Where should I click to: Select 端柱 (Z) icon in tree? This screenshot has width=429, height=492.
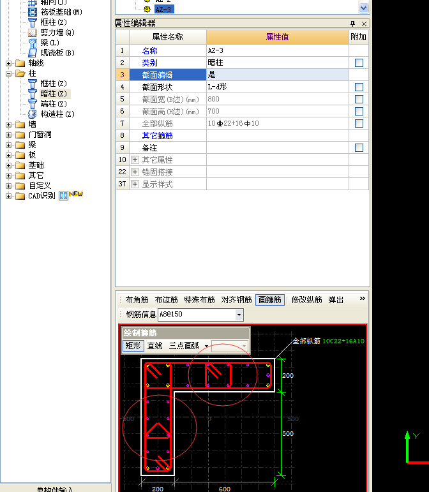[33, 104]
